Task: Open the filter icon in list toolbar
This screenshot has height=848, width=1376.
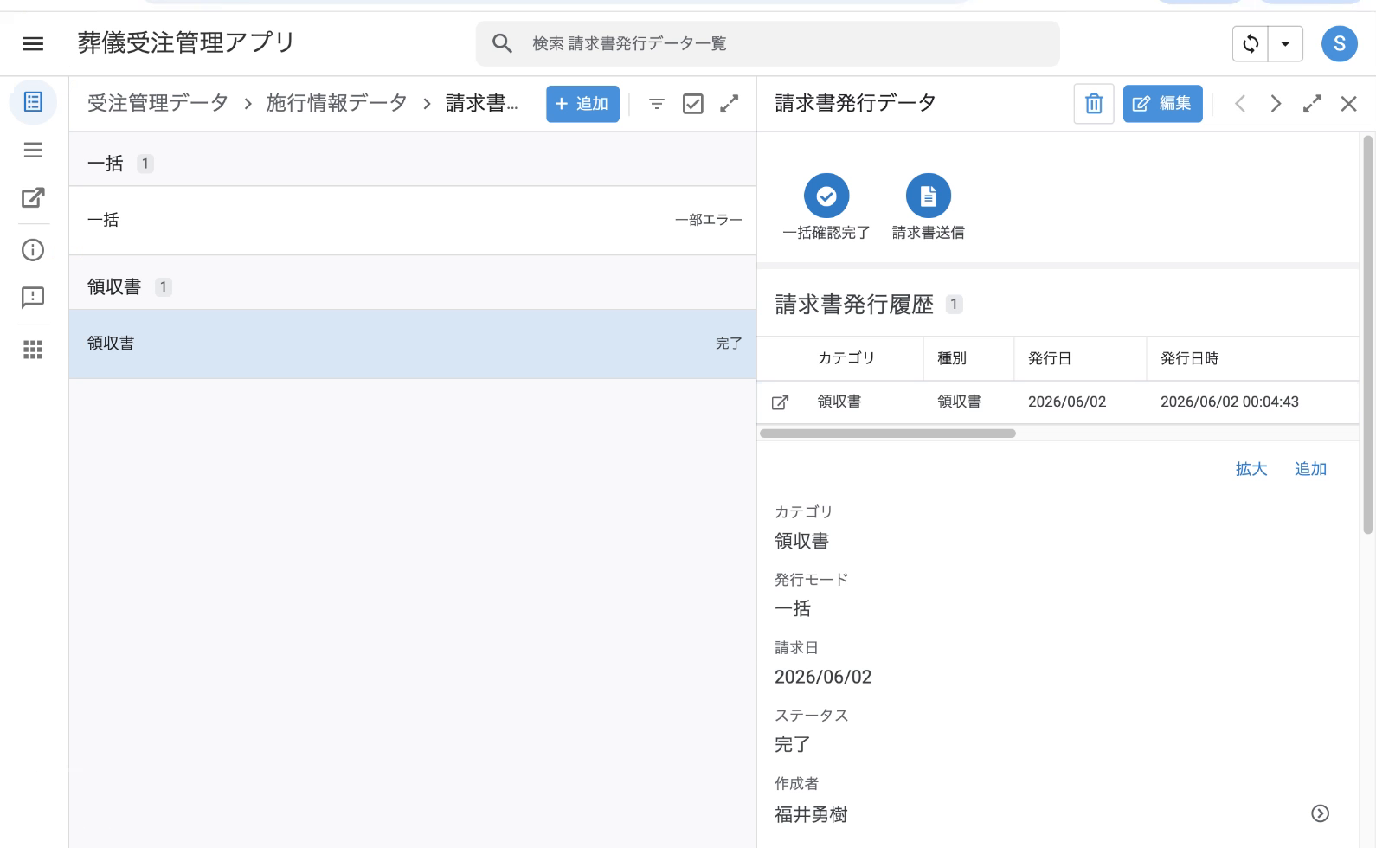Action: [657, 104]
